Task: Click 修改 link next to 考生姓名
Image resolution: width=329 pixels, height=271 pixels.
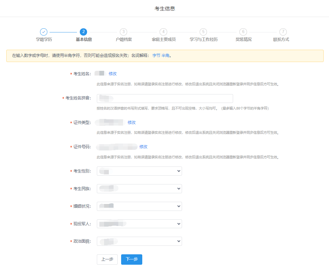Action: (x=113, y=74)
